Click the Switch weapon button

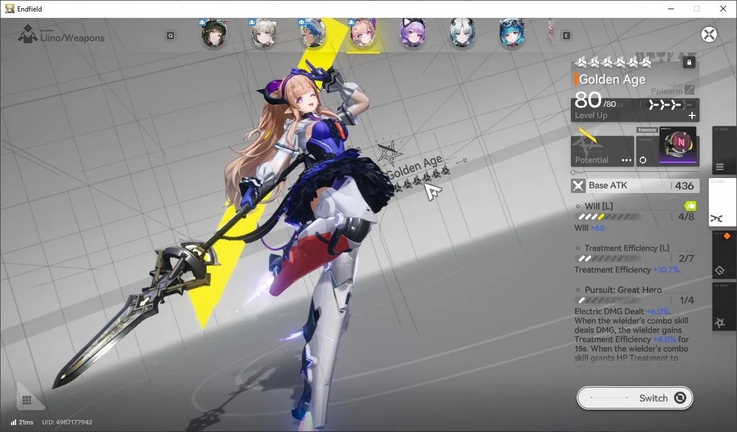635,398
